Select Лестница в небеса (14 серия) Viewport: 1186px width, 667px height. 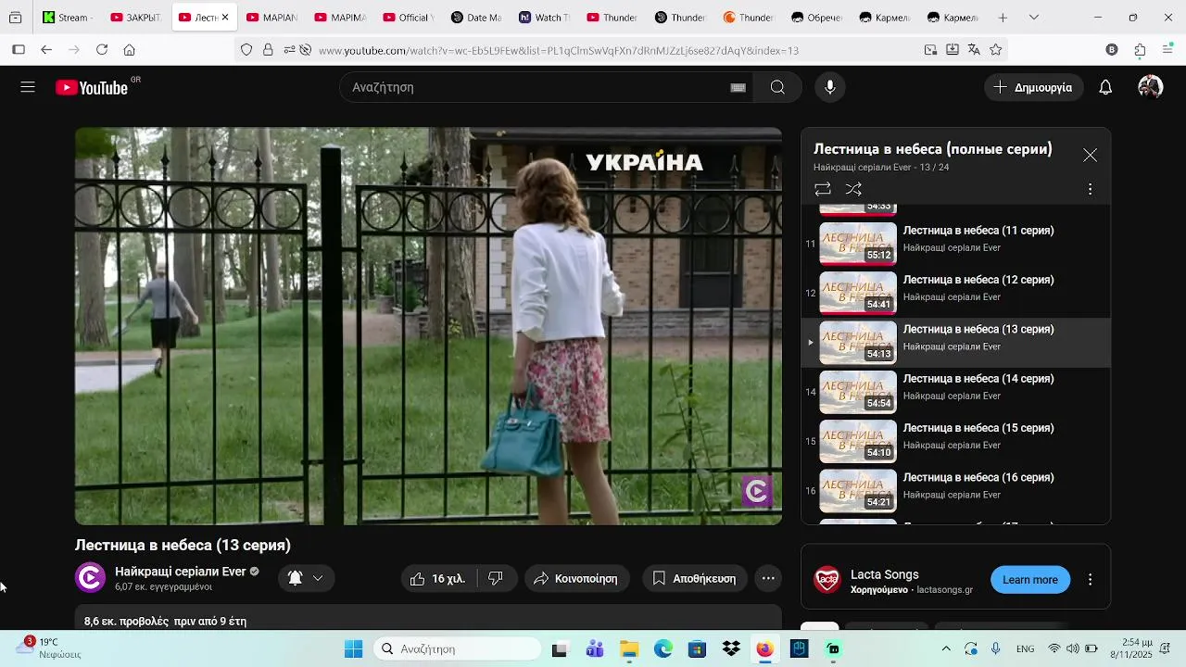pos(955,392)
